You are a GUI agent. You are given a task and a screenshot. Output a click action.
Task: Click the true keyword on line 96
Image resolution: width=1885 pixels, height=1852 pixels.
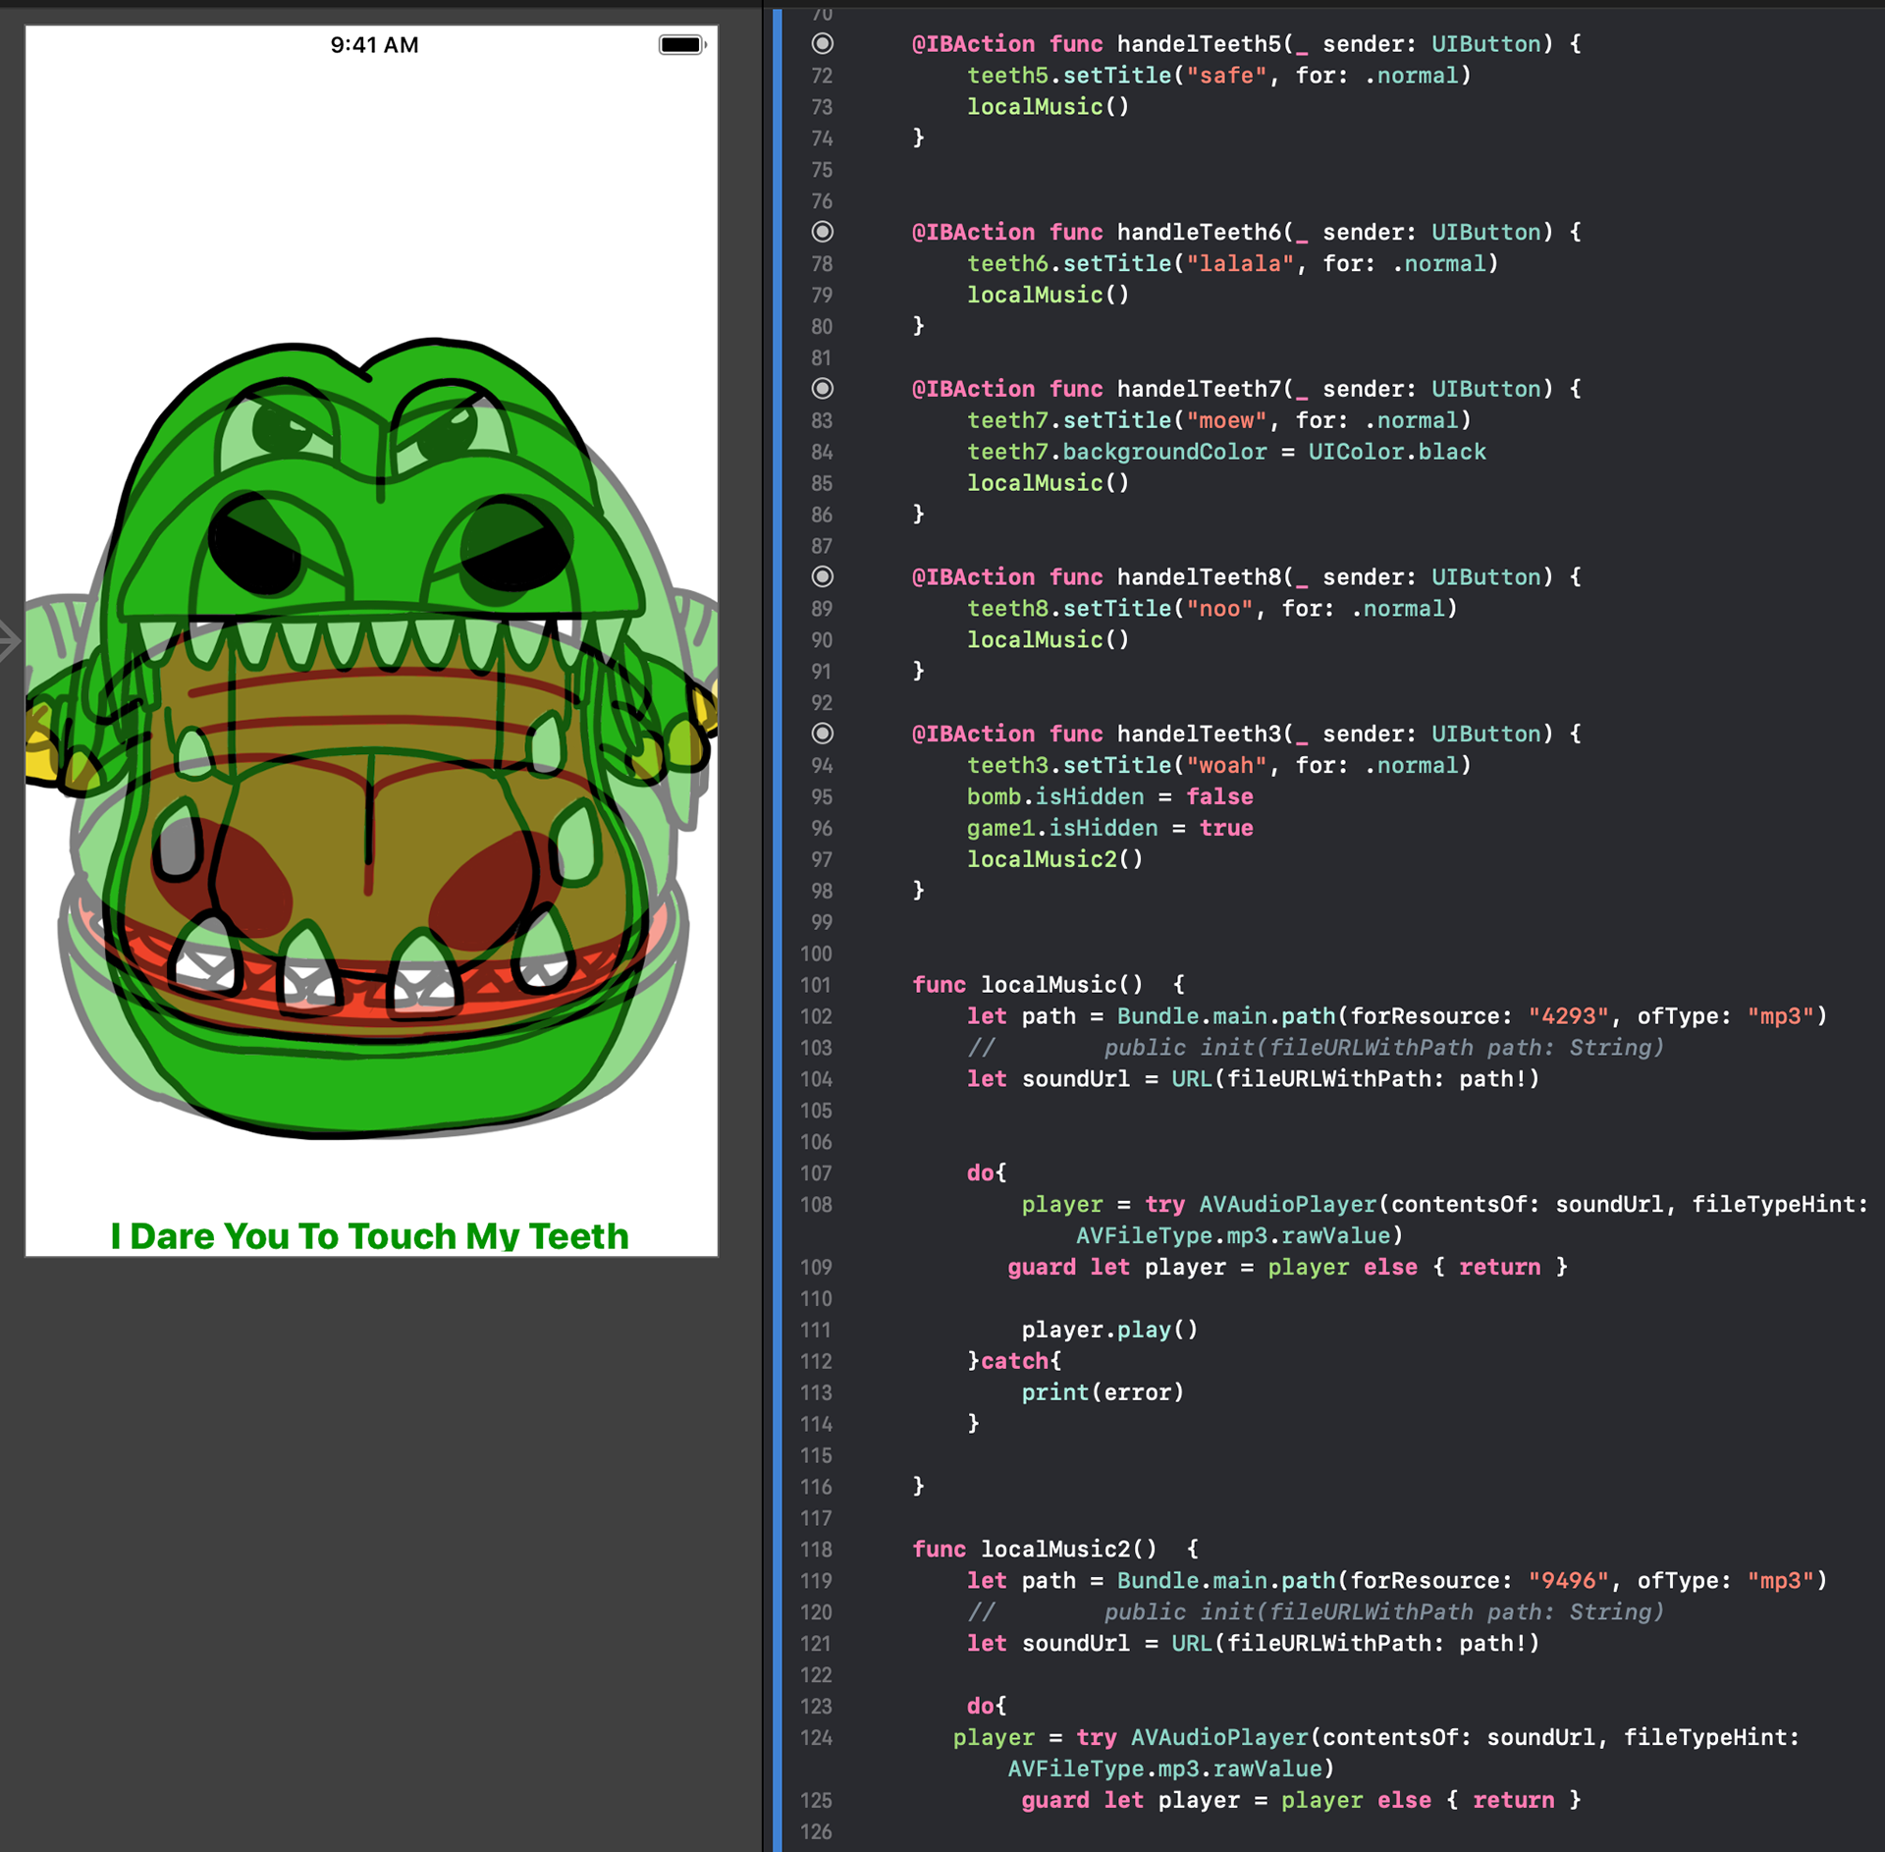point(1227,828)
